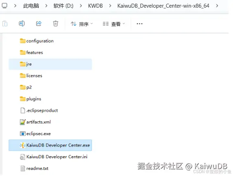Image resolution: width=233 pixels, height=176 pixels.
Task: Click the computer icon in address bar
Action: tap(4, 6)
